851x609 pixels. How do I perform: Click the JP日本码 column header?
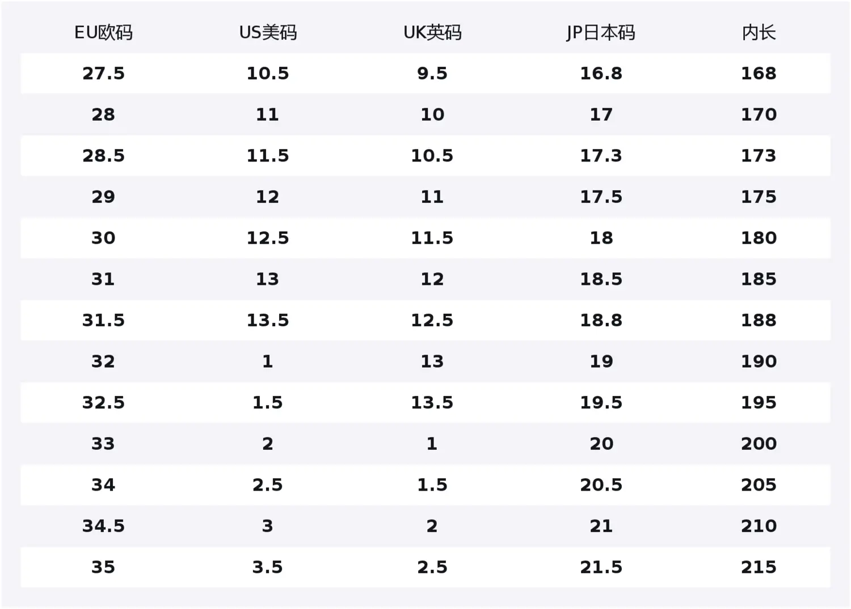click(601, 33)
